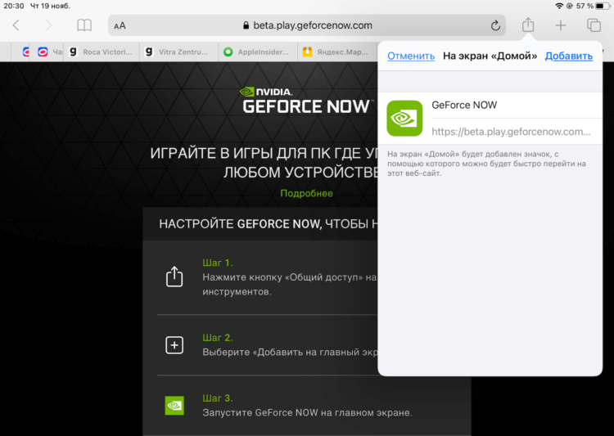Tap the address bar beta.play.geforcenow.com
The image size is (614, 436).
pos(307,25)
